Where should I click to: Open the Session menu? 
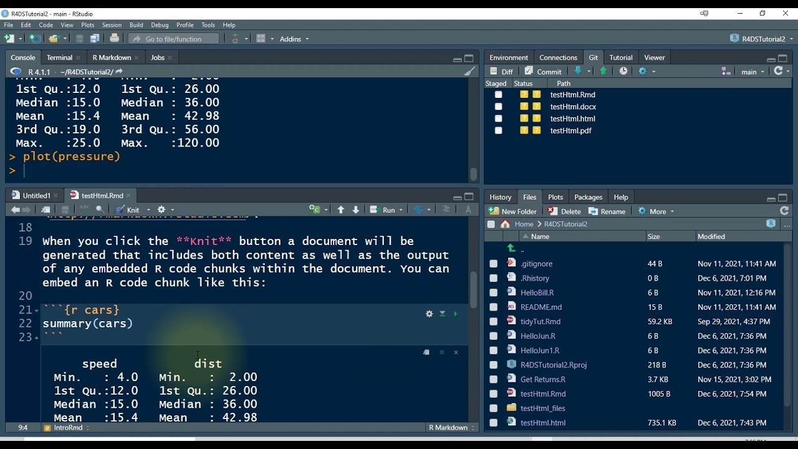tap(112, 25)
